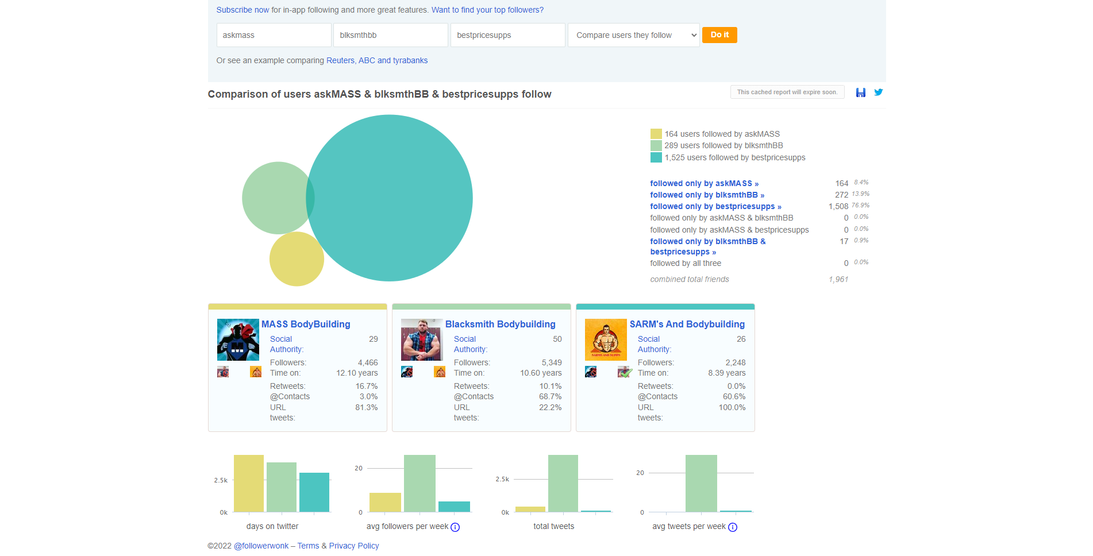Image resolution: width=1093 pixels, height=556 pixels.
Task: Click teal bestpricesupps legend swatch
Action: [x=656, y=157]
